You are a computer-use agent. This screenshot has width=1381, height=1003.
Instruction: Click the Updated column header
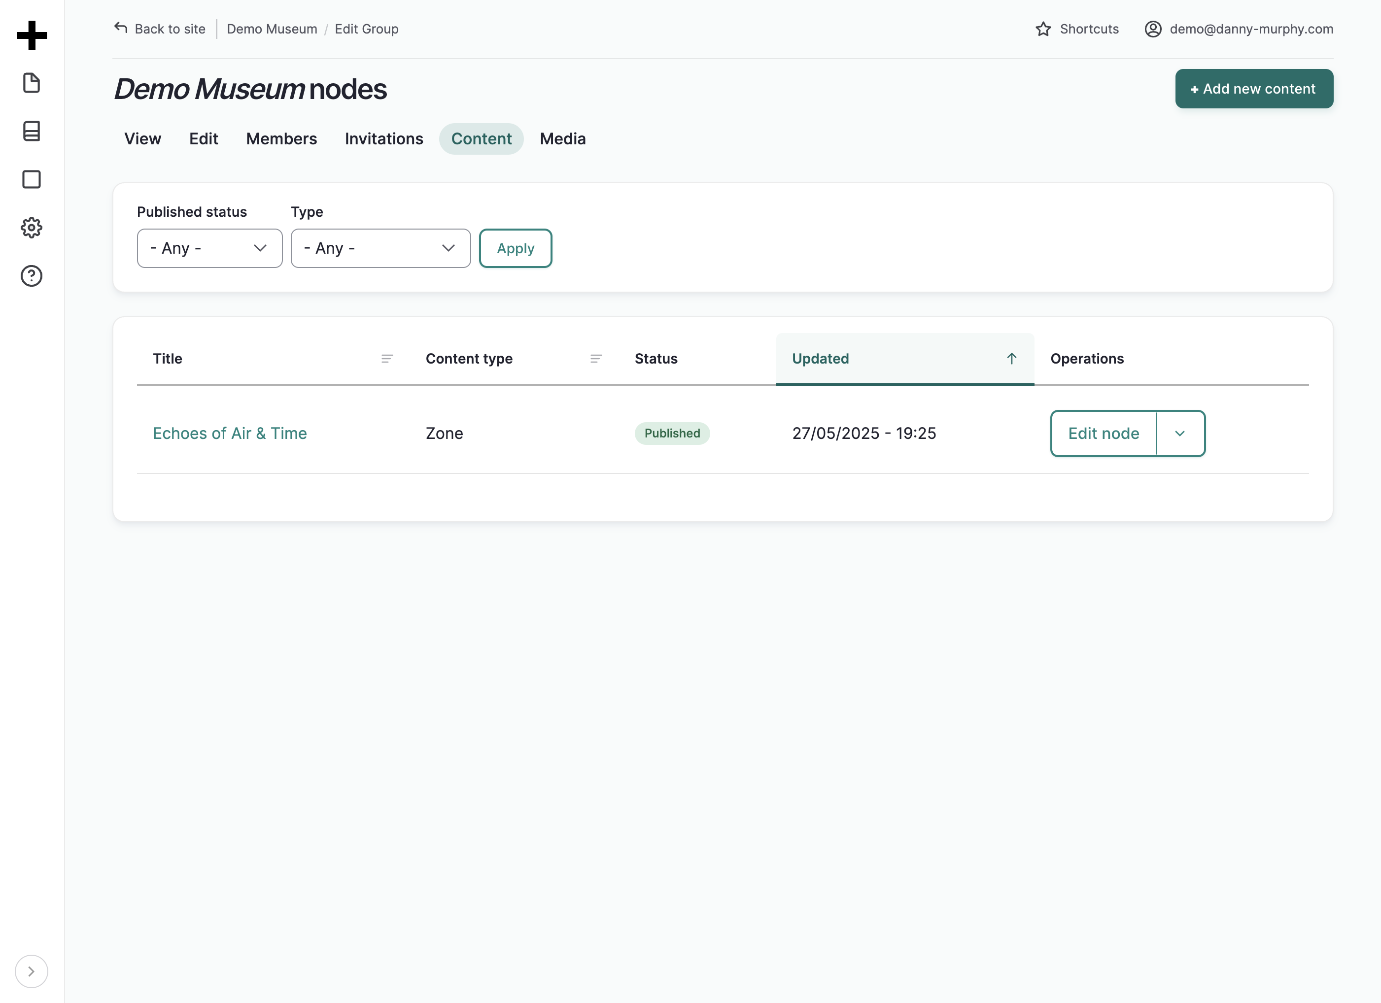[x=905, y=359]
